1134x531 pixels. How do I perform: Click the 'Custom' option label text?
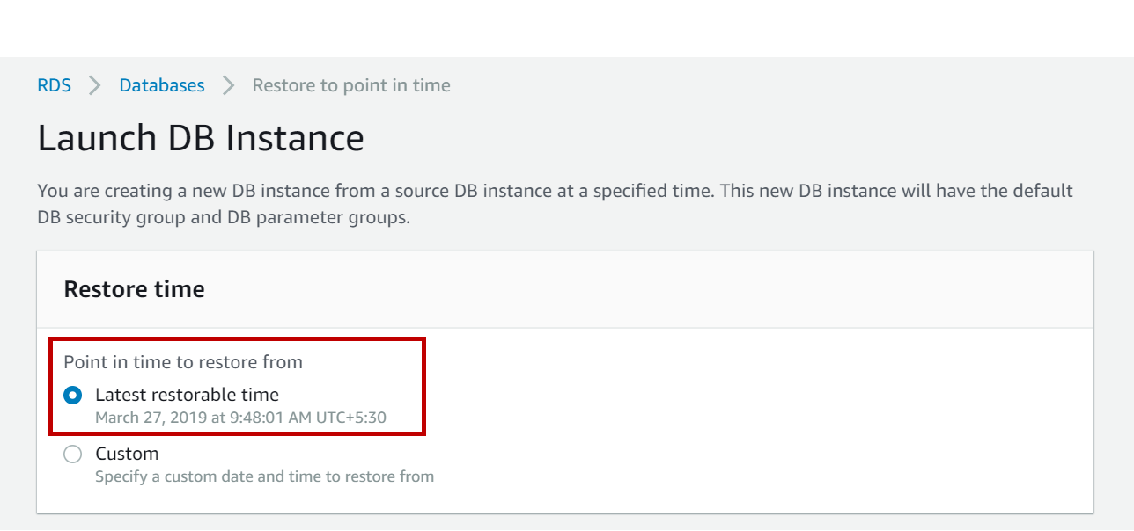click(127, 454)
